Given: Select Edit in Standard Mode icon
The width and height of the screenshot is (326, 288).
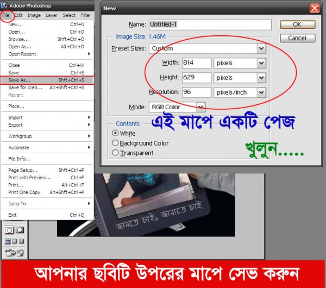Looking at the screenshot, I should point(9,230).
